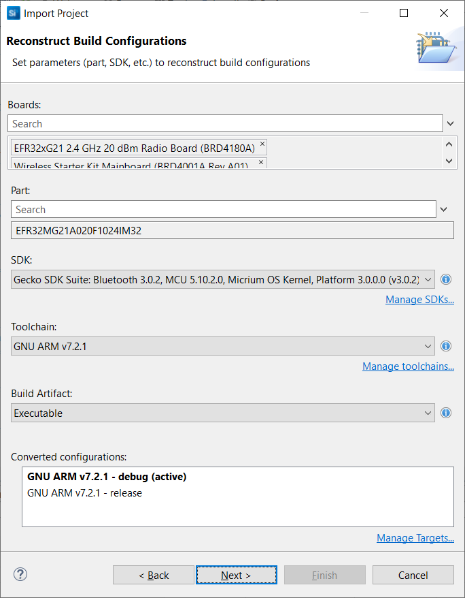Open Manage SDKs link
This screenshot has height=598, width=465.
click(419, 299)
